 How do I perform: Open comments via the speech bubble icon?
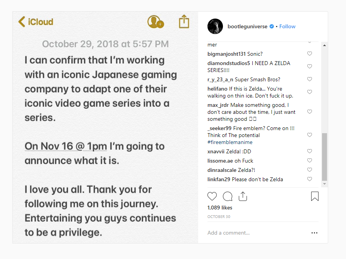[228, 196]
